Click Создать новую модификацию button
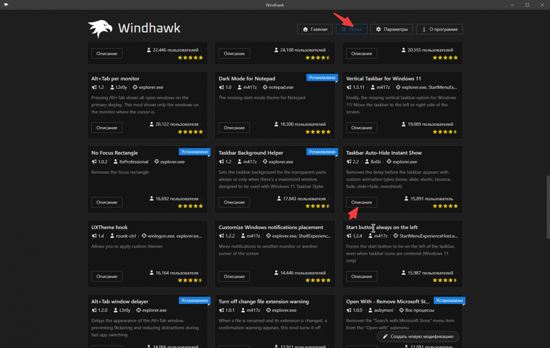The height and width of the screenshot is (348, 550). click(418, 337)
